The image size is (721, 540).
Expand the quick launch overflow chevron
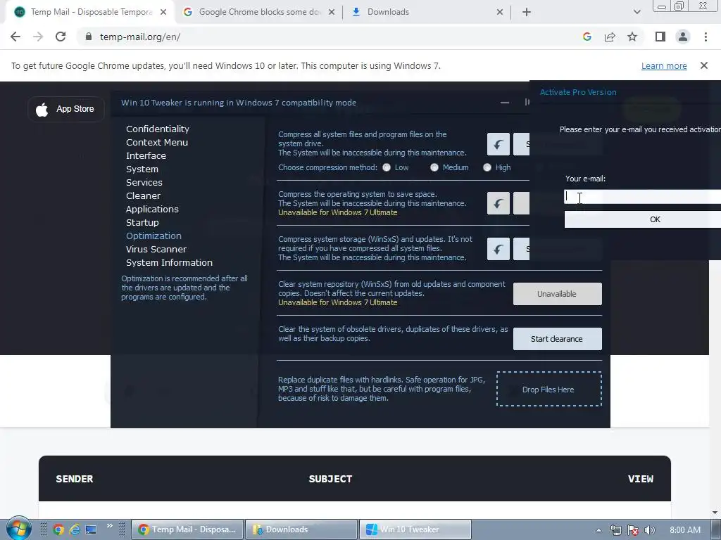tap(109, 526)
